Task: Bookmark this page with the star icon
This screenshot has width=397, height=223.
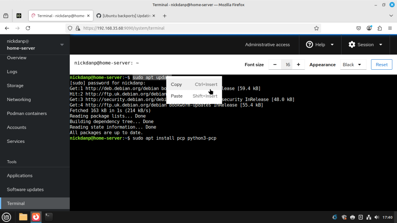Action: 316,28
